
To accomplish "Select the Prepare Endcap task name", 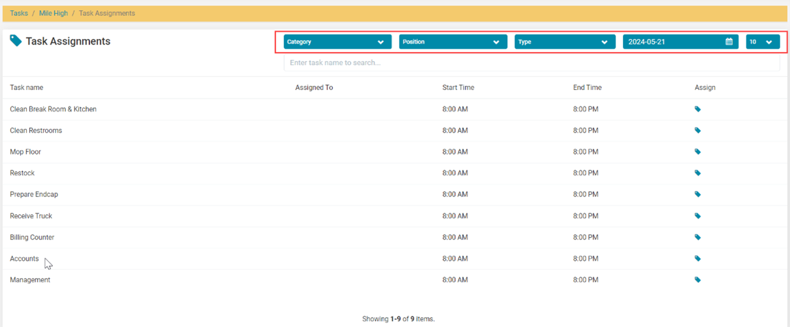I will click(x=34, y=195).
